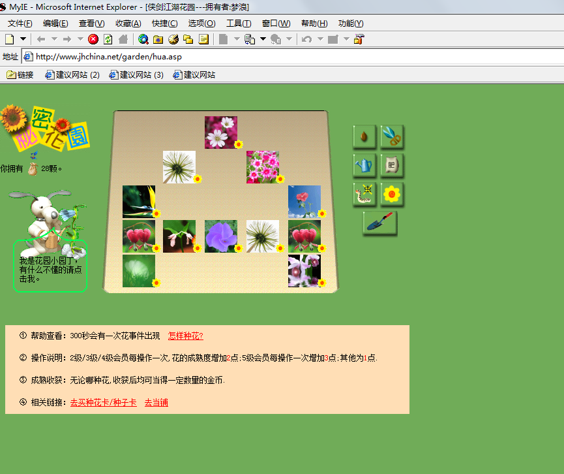
Task: Follow the 去买种花卡/种子卡 link
Action: coord(103,402)
